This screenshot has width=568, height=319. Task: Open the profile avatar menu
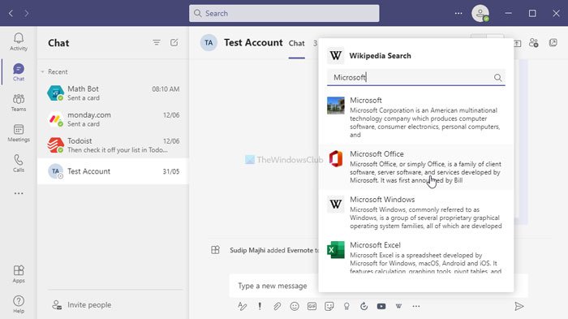(x=480, y=14)
